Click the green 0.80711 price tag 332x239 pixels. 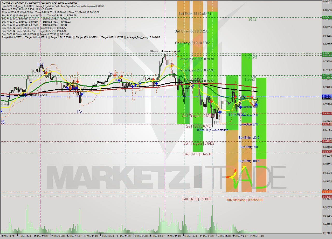click(x=327, y=53)
